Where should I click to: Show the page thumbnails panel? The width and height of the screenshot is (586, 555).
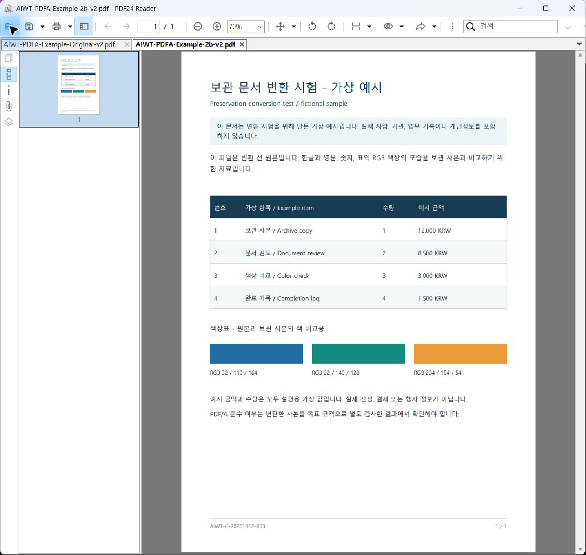pyautogui.click(x=8, y=74)
